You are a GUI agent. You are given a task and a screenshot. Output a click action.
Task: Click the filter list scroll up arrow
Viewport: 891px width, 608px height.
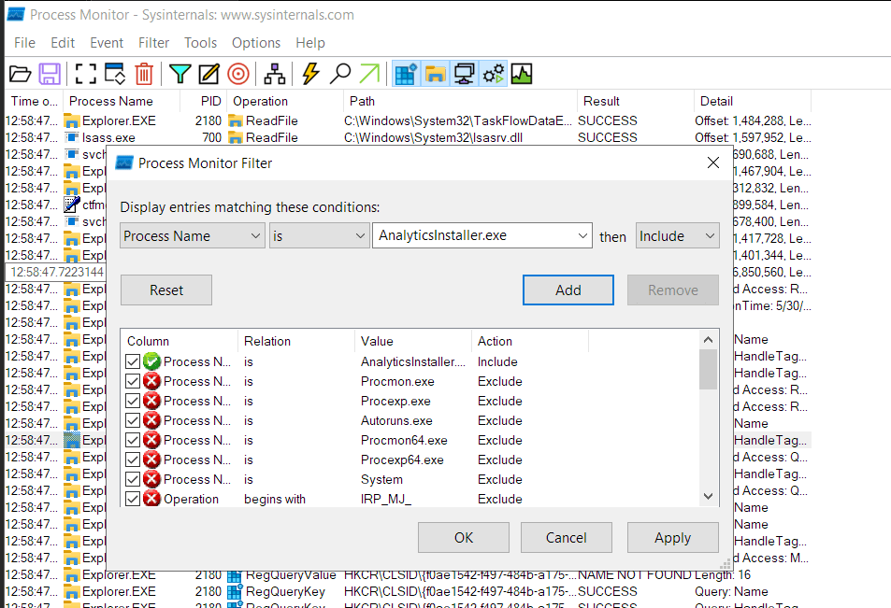coord(708,339)
